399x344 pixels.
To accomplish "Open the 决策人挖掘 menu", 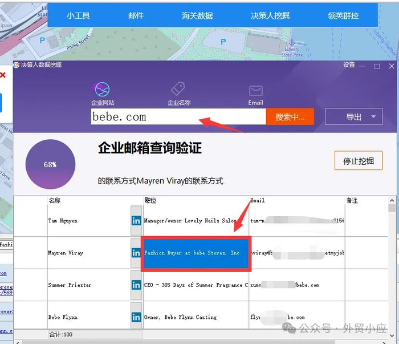I will 270,16.
